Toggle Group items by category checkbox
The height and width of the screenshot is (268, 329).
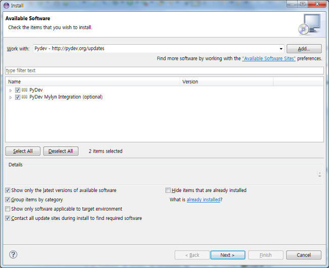coord(8,200)
